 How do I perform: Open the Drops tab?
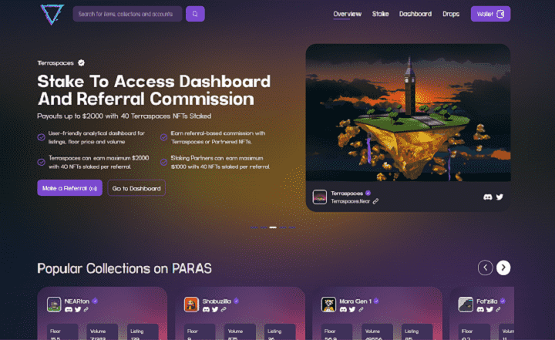[451, 14]
